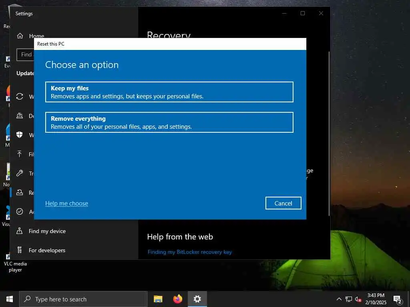Click the For developers tools icon

tap(20, 250)
